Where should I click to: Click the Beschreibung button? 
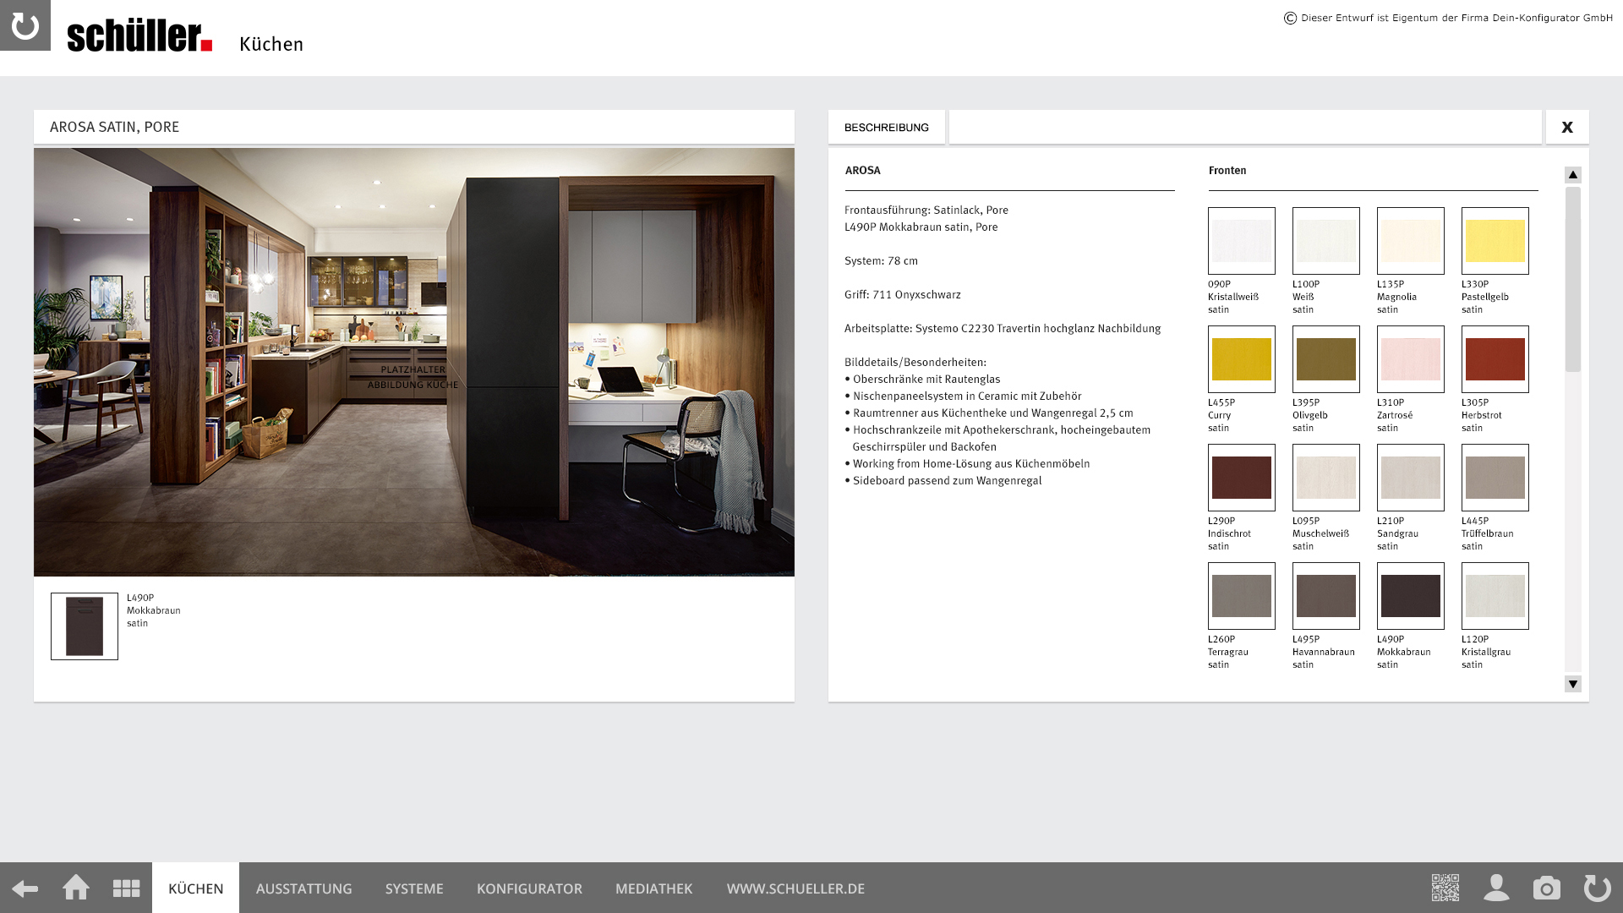pos(886,128)
